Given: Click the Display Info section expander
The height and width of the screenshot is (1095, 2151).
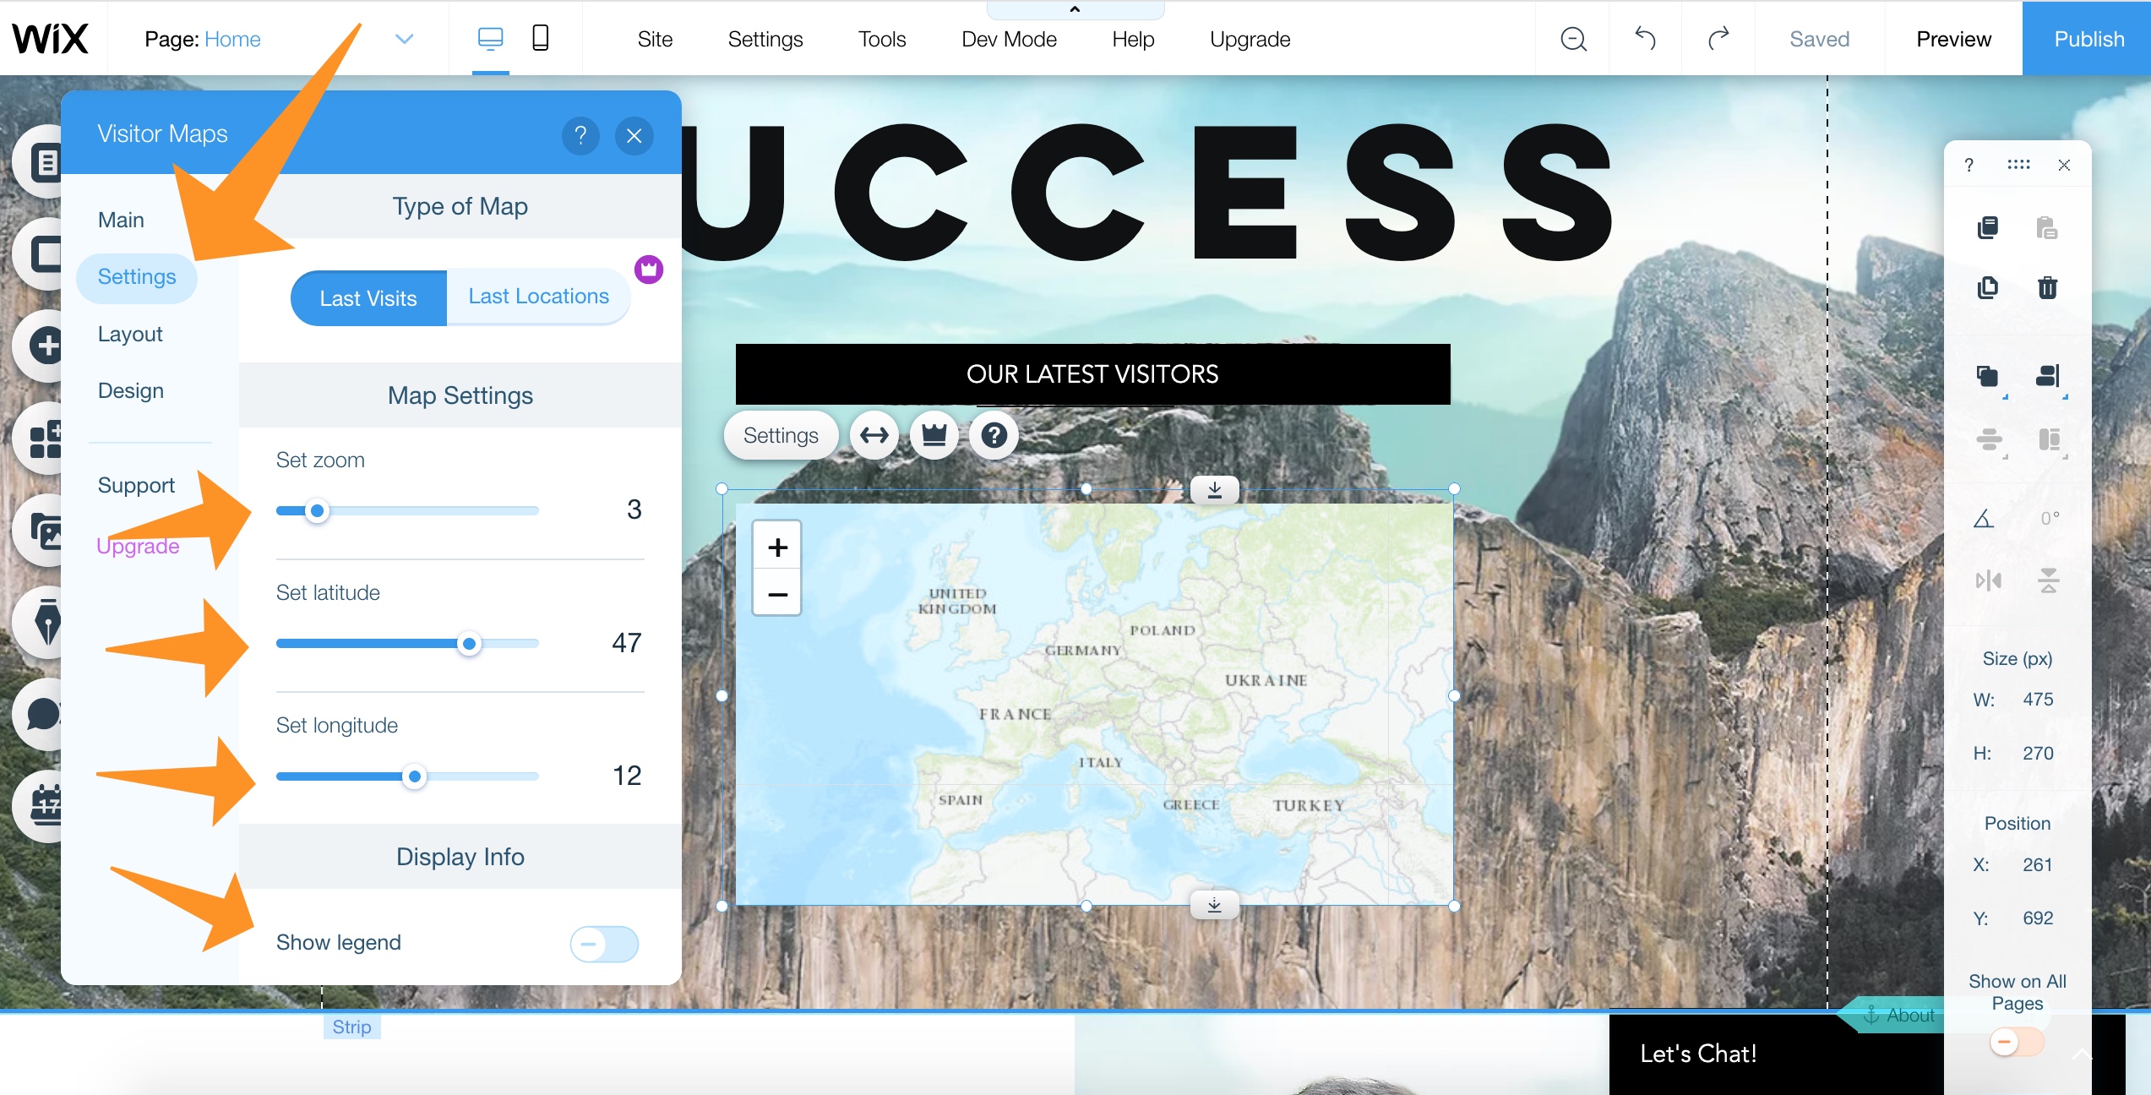Looking at the screenshot, I should point(460,855).
